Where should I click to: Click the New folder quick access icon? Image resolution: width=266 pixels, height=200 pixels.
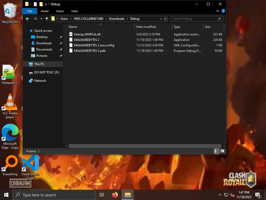[41, 4]
